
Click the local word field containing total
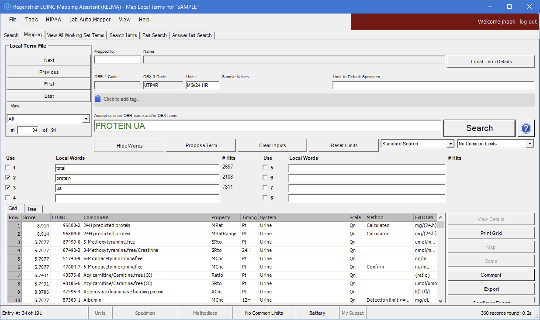(137, 168)
